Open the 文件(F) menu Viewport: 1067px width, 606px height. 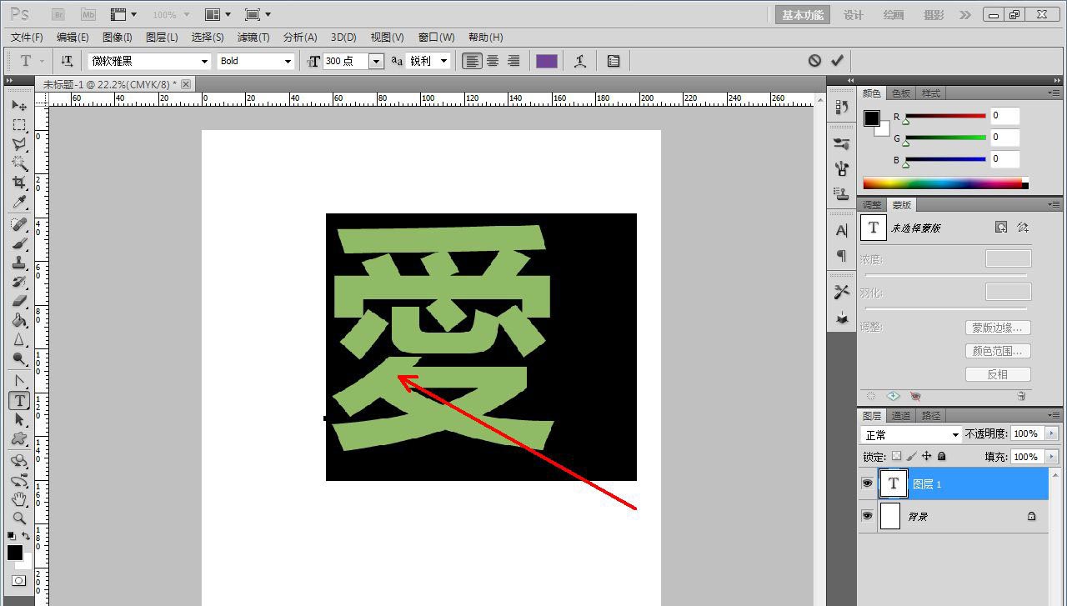tap(27, 37)
